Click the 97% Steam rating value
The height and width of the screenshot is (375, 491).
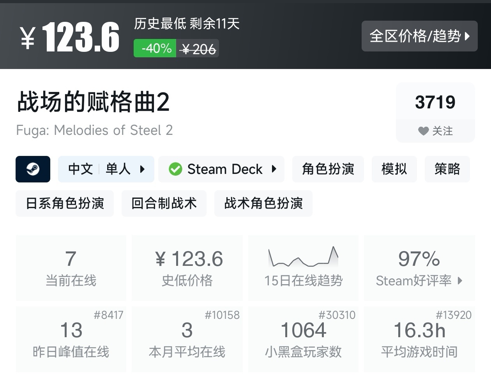419,259
